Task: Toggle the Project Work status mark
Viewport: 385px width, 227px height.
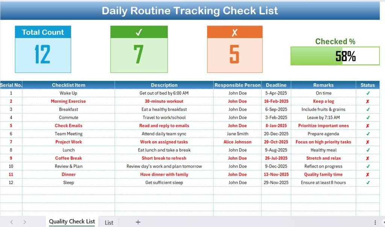Action: (x=368, y=142)
